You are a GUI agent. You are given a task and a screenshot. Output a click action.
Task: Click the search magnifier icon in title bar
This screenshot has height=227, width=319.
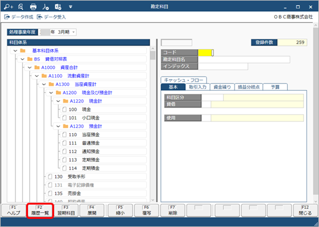coord(21,7)
